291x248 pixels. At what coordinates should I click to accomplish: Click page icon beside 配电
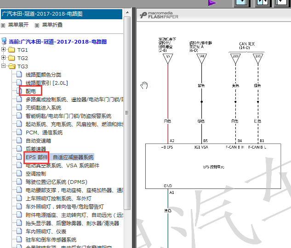pos(19,90)
